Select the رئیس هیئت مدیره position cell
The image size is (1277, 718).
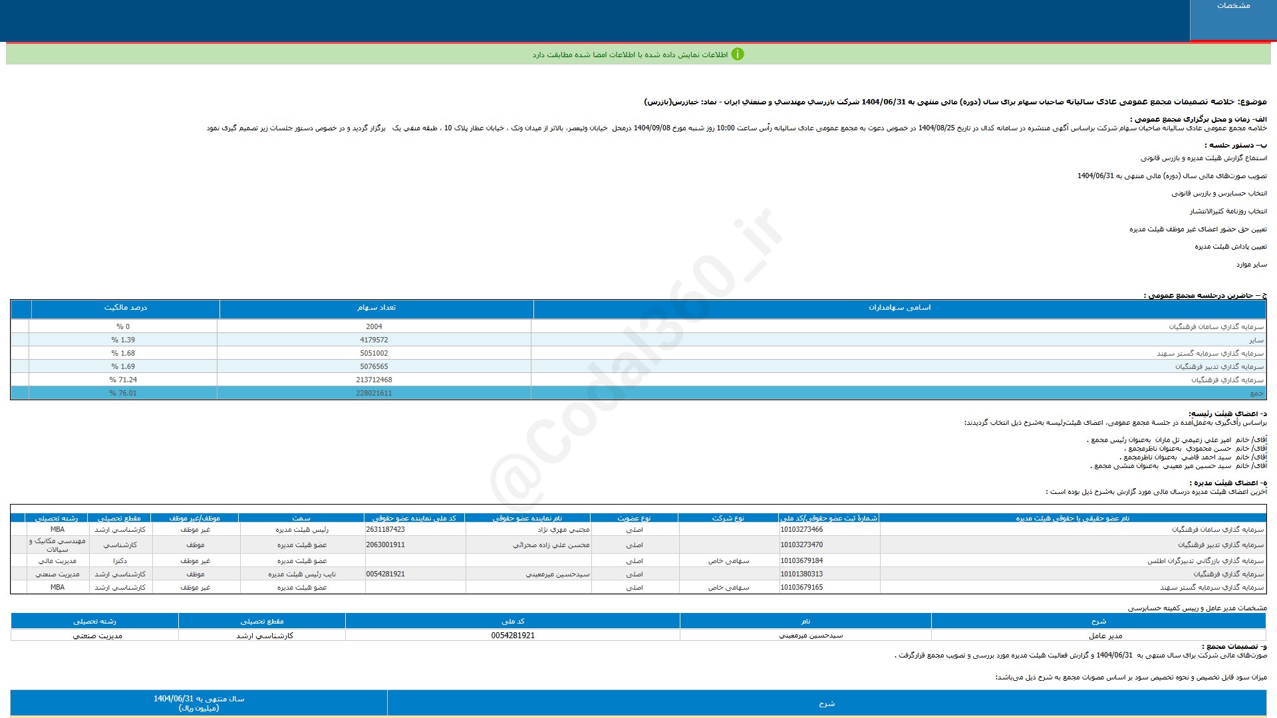tap(302, 530)
